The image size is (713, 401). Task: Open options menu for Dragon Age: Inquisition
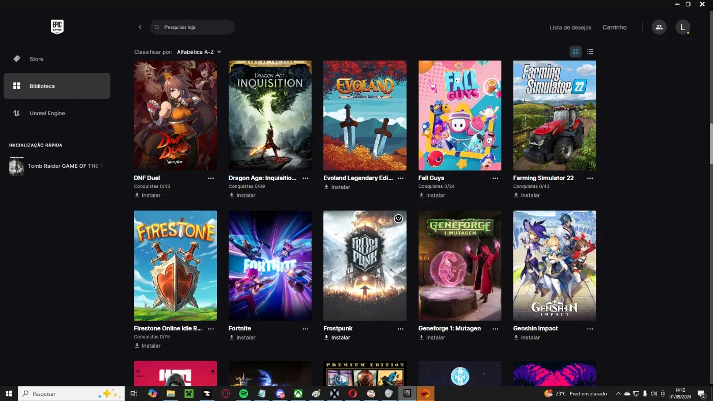pos(306,178)
